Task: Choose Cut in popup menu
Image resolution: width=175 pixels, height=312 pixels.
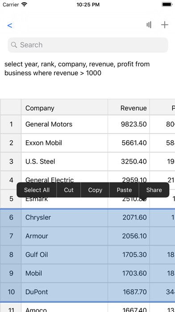Action: pyautogui.click(x=69, y=190)
